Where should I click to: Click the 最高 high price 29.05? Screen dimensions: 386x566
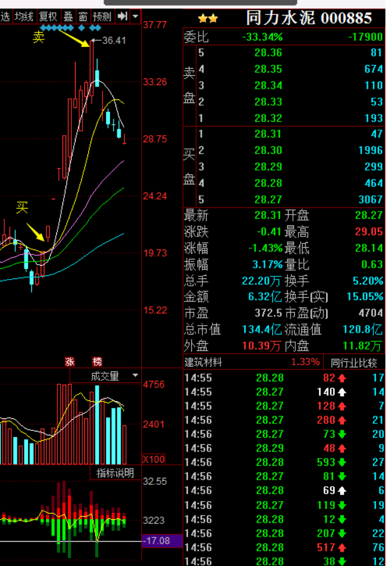click(x=369, y=231)
